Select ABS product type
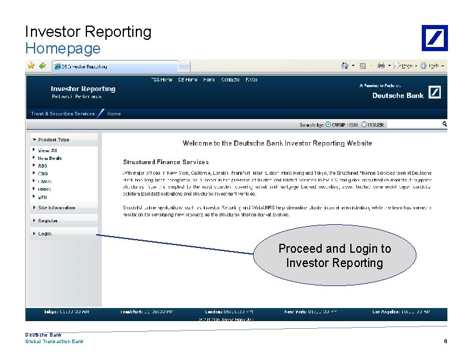Viewport: 473px width, 355px height. [x=42, y=166]
